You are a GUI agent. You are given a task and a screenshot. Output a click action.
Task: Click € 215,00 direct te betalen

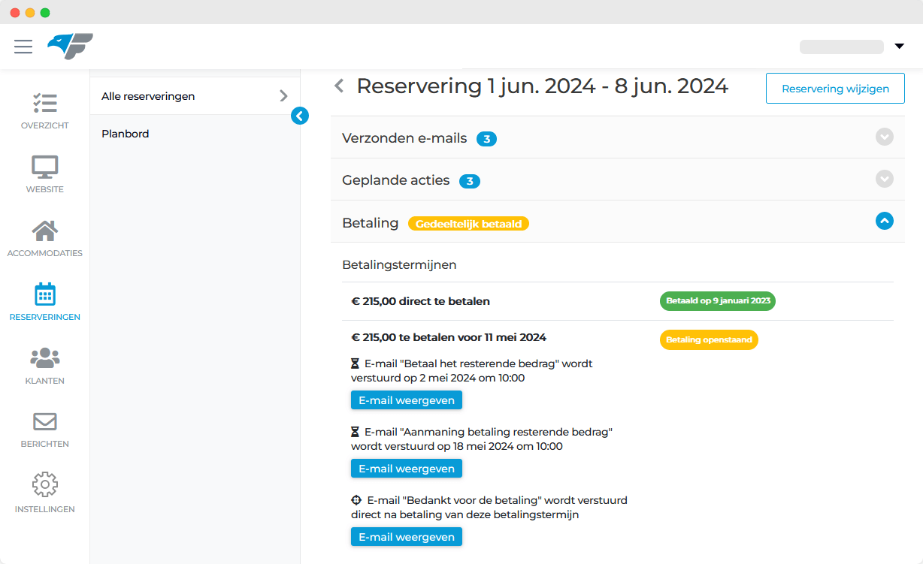coord(420,301)
